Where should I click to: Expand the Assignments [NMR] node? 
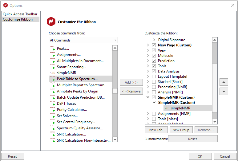pos(148,114)
